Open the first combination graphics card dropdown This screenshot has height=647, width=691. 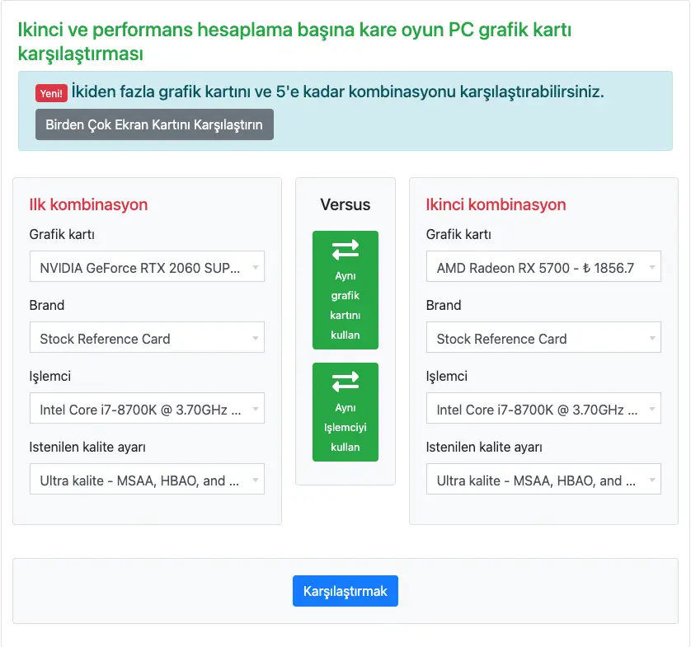click(147, 266)
